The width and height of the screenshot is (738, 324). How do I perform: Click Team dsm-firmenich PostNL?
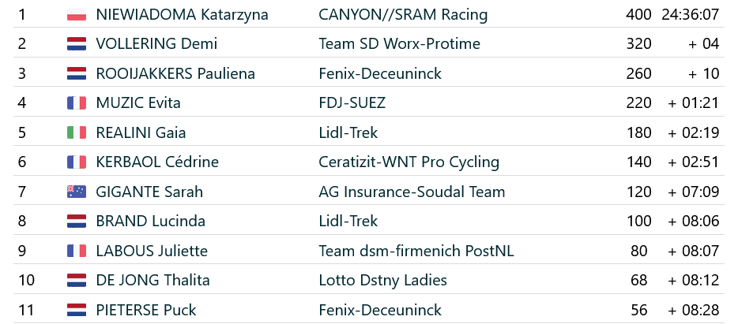(x=416, y=251)
